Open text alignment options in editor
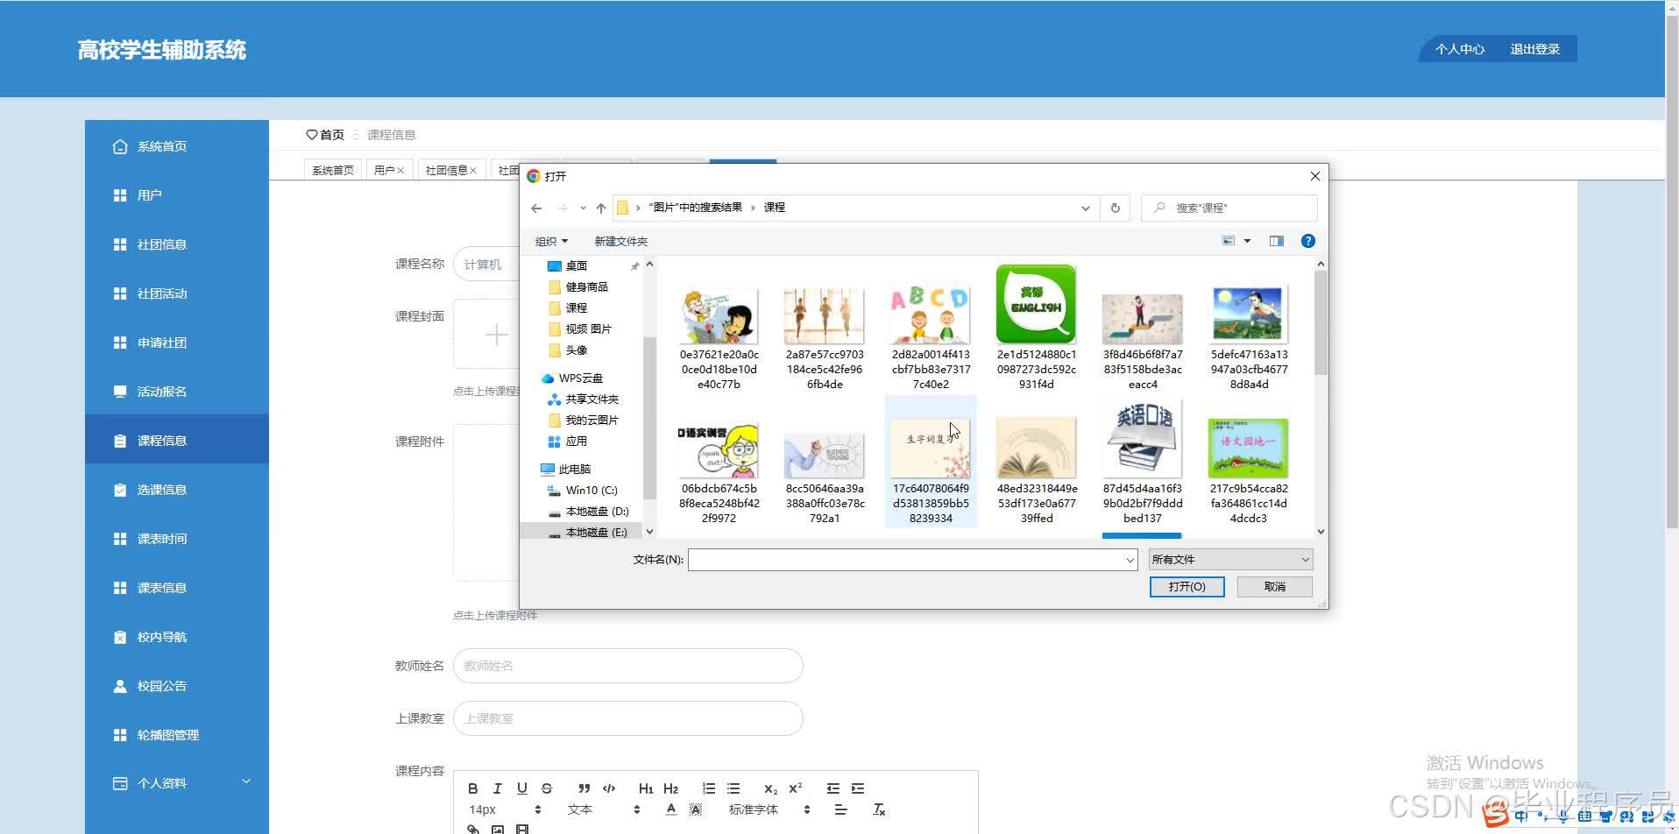 point(840,809)
